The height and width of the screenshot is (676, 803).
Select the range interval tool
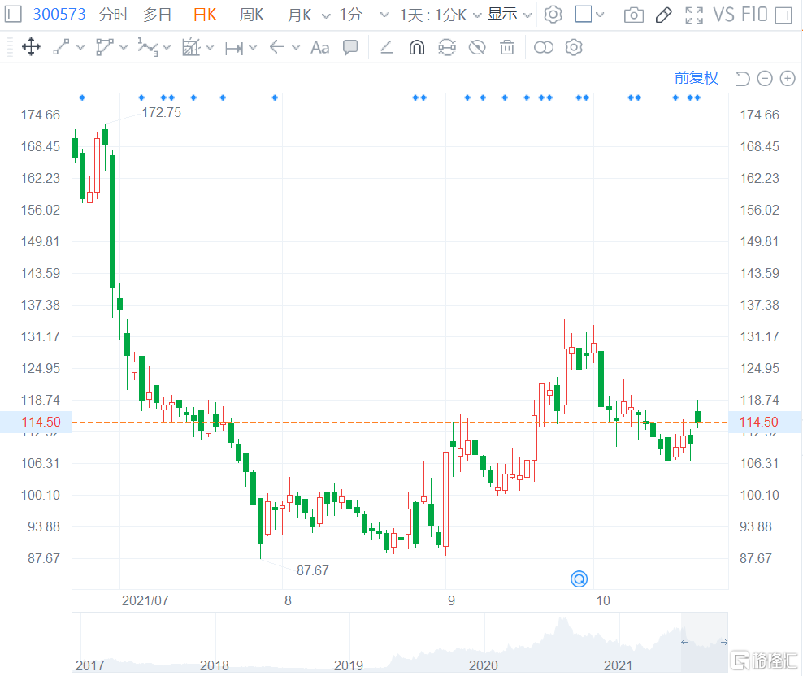point(234,48)
